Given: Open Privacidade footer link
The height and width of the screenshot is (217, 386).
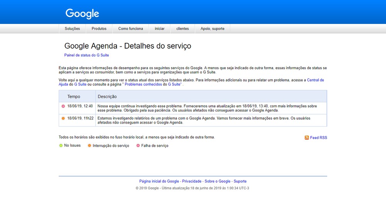Looking at the screenshot, I should click(x=192, y=181).
